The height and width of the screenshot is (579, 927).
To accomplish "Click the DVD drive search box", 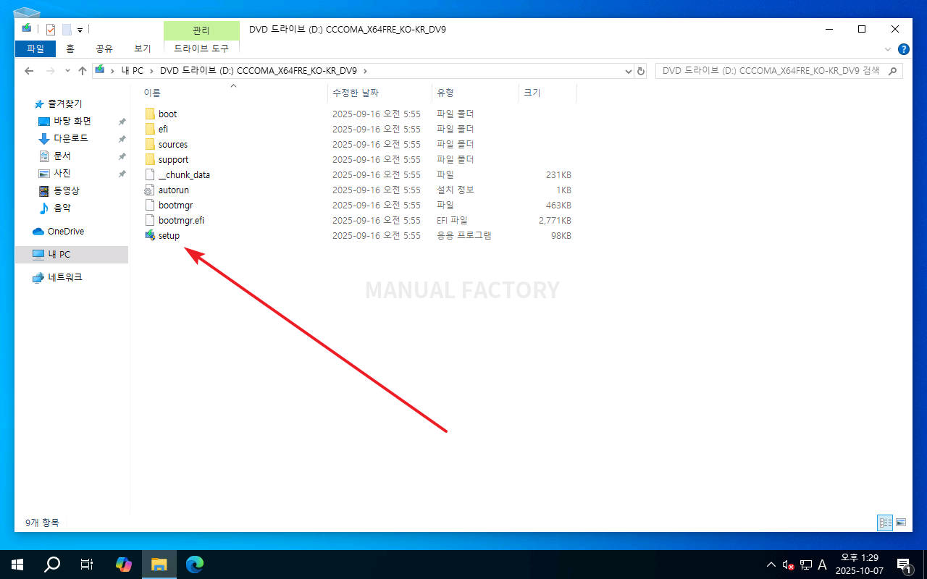I will pos(771,71).
